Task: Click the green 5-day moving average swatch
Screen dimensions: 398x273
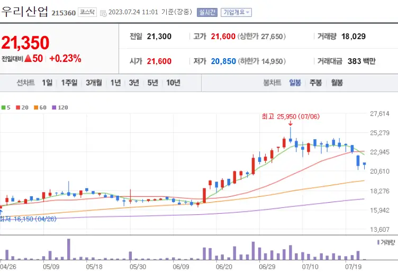Action: pos(4,107)
